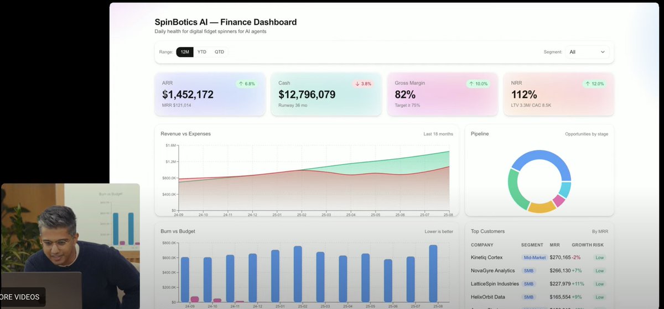664x309 pixels.
Task: Open the Segment dropdown showing All
Action: [587, 52]
